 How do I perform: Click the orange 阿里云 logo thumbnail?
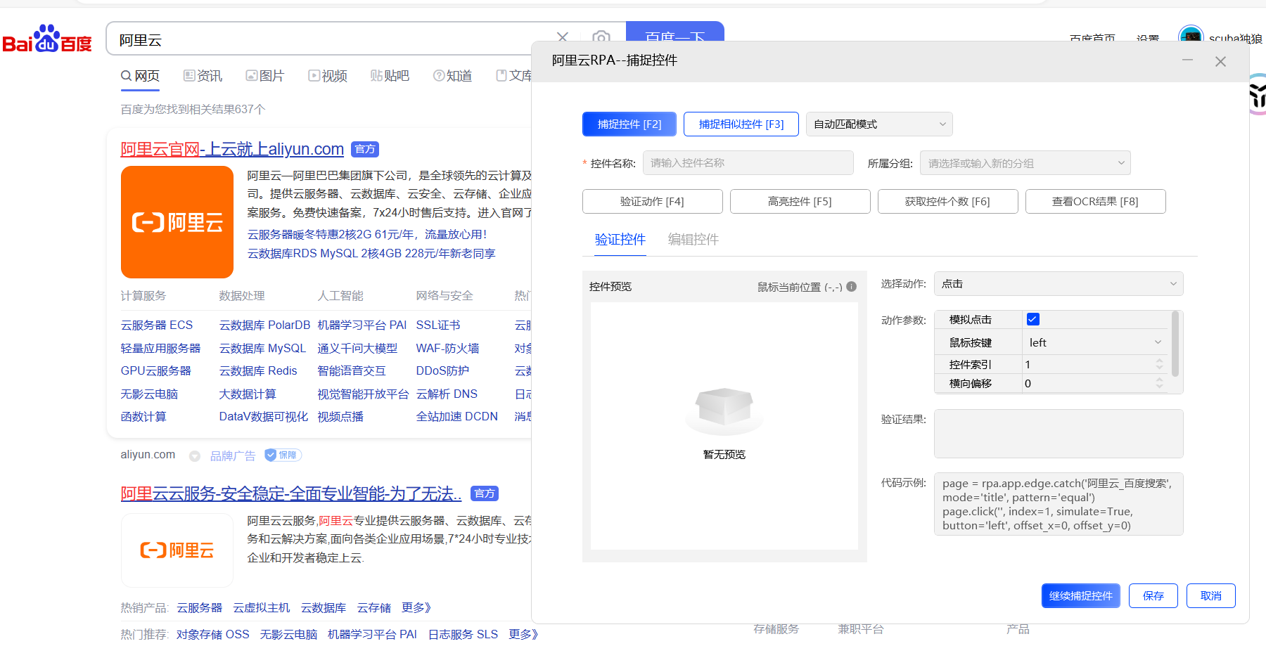coord(177,222)
